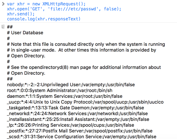Image resolution: width=177 pixels, height=139 pixels.
Task: Click the root System Administrator entry
Action: pos(60,90)
